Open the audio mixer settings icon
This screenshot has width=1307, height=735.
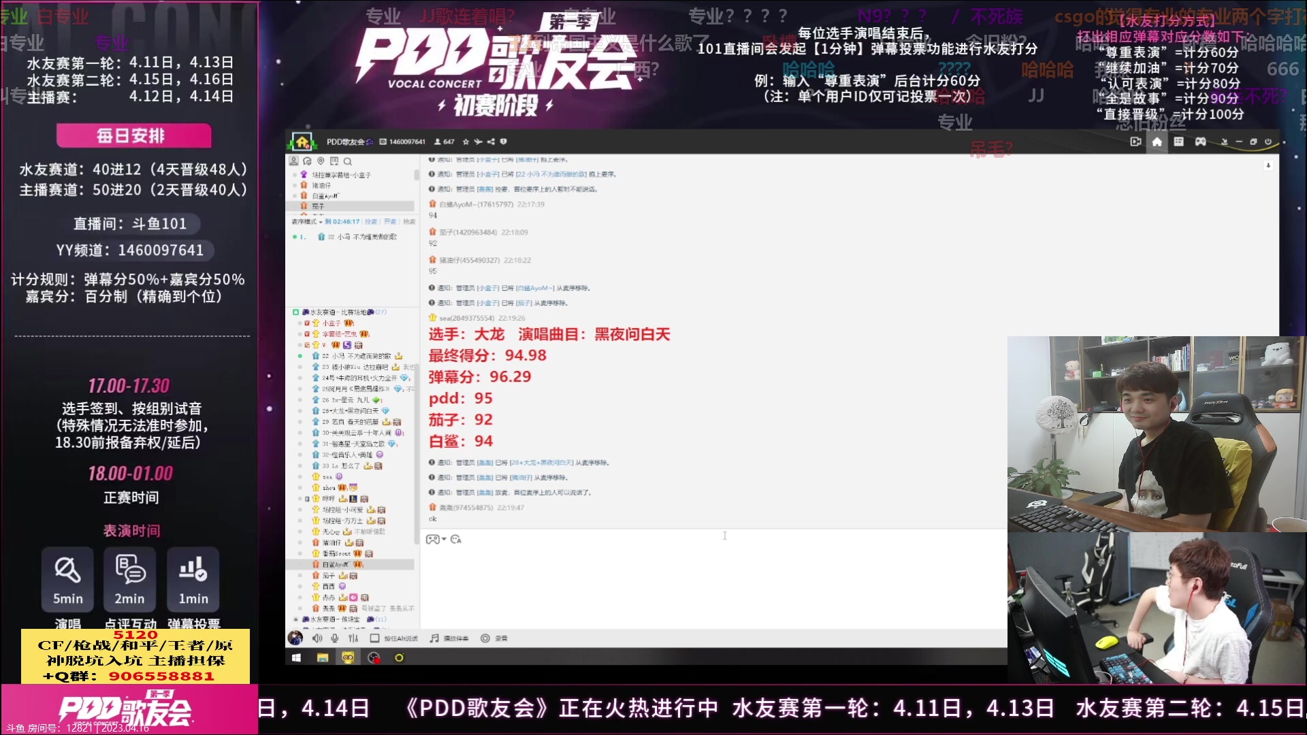(353, 638)
